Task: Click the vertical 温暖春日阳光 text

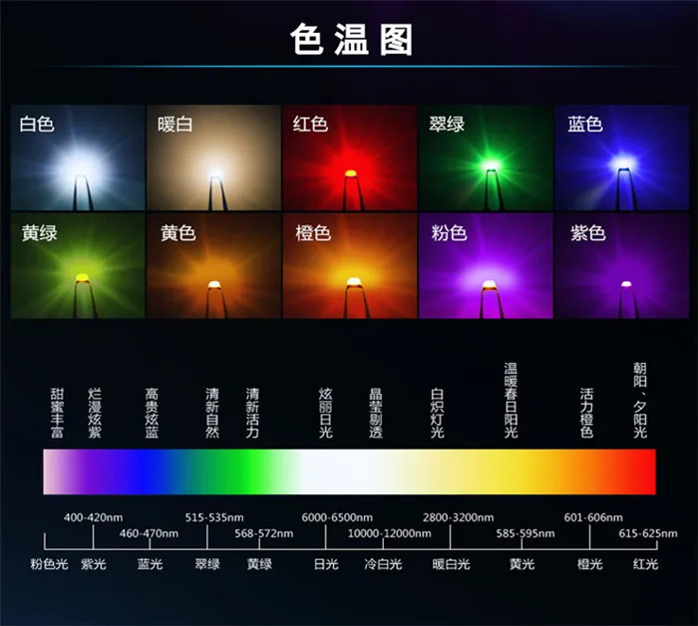Action: point(511,400)
